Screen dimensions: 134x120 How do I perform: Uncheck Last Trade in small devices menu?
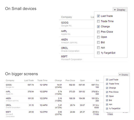tap(98, 16)
